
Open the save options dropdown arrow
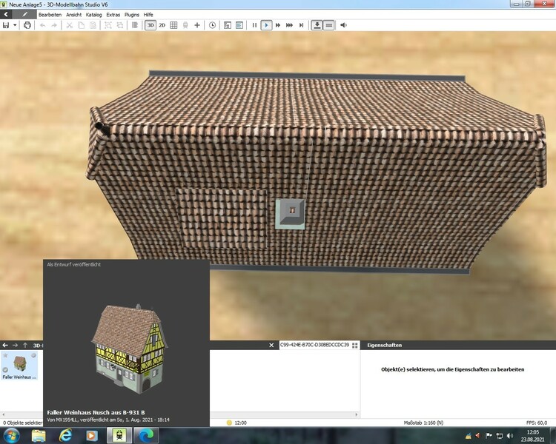click(15, 25)
